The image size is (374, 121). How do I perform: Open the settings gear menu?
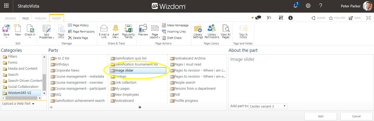click(x=308, y=6)
